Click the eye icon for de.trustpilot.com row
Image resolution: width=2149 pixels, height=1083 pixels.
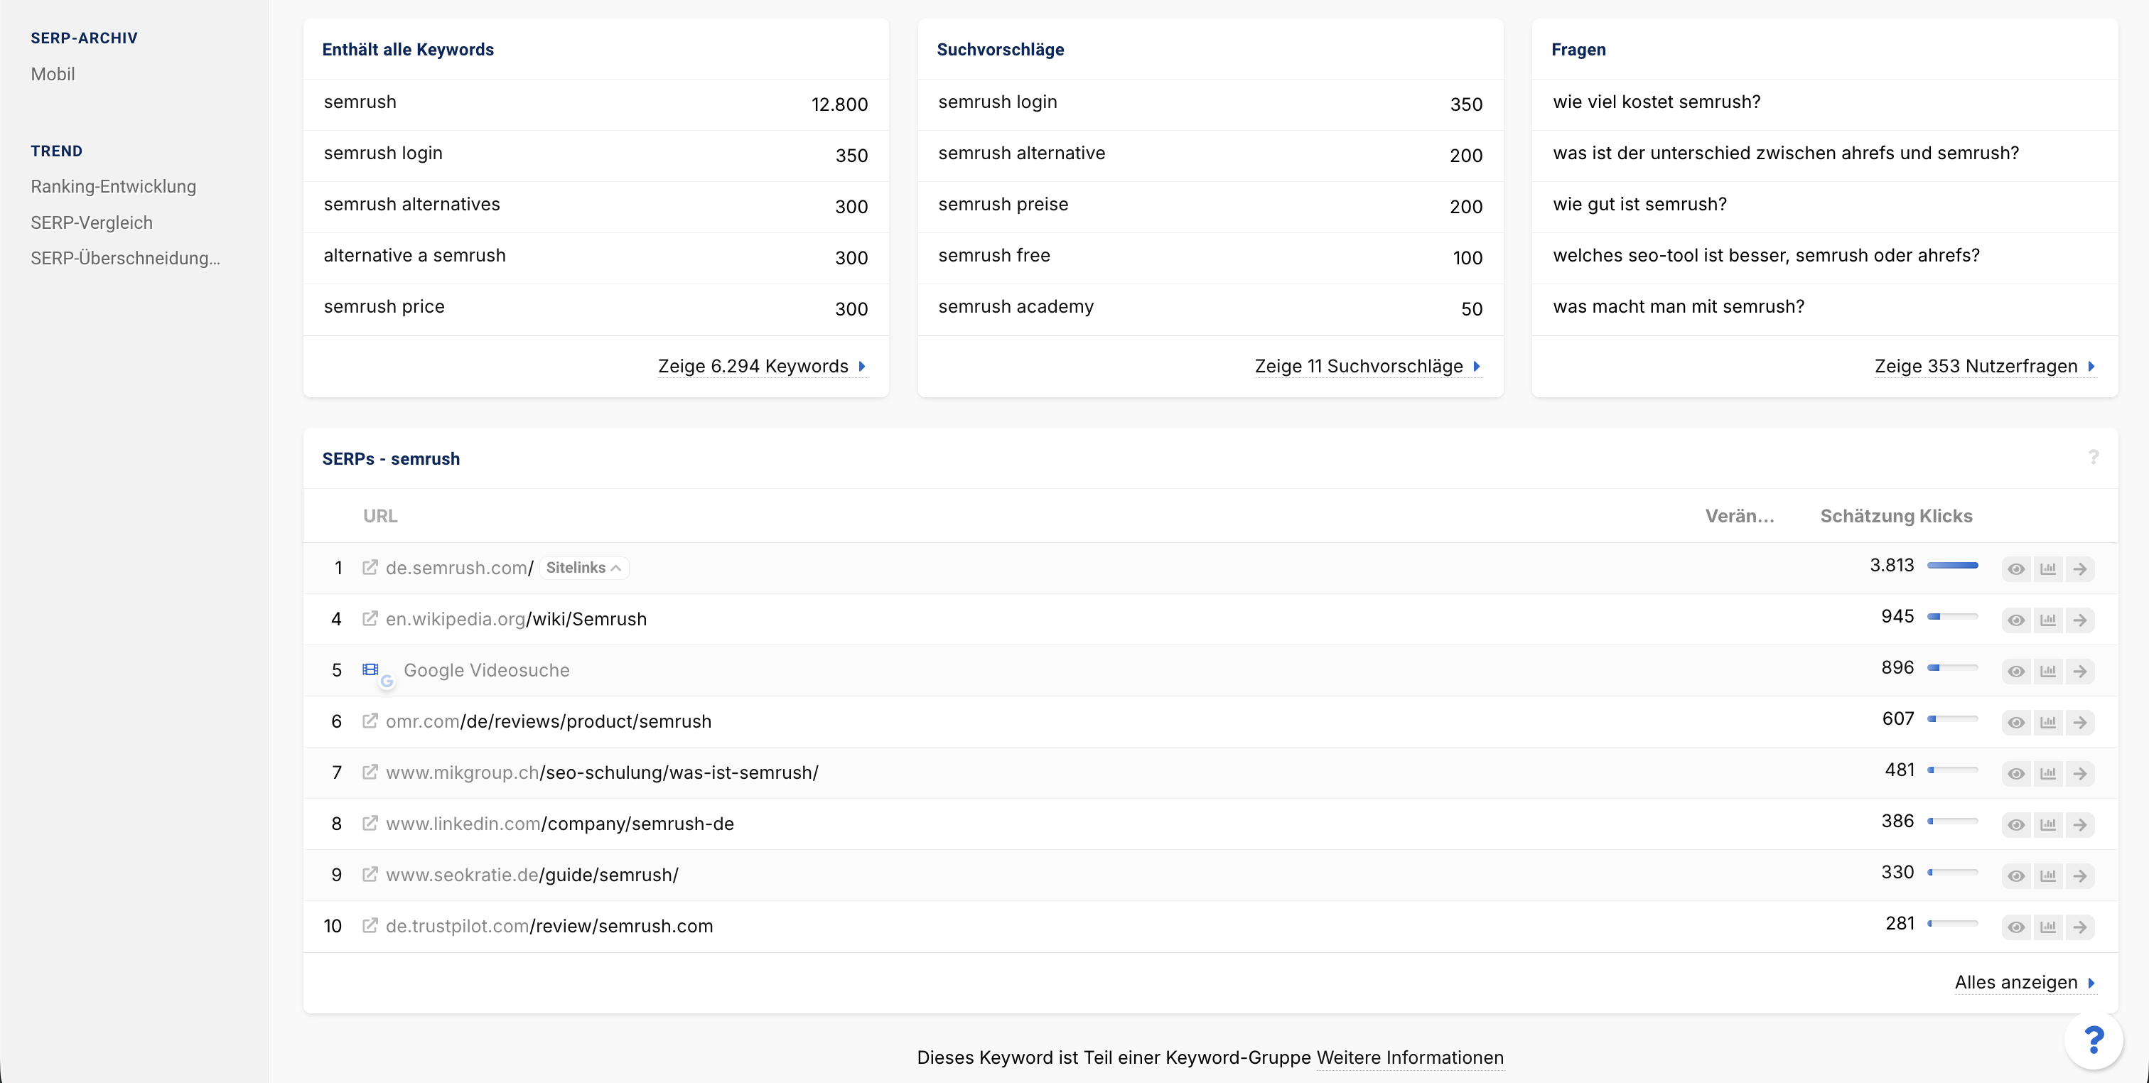pos(2016,927)
